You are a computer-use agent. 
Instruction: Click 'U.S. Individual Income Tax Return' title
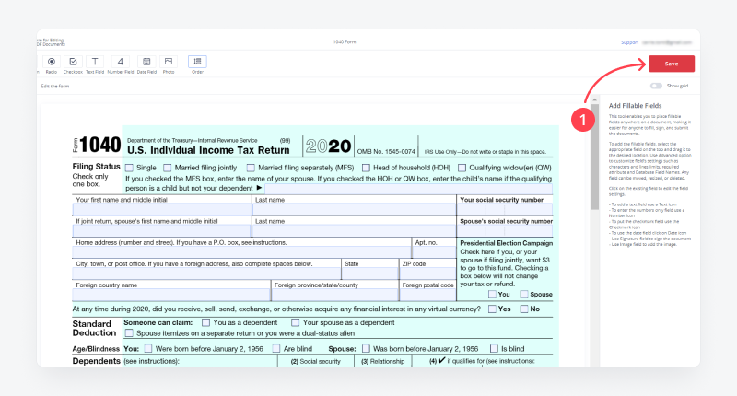[x=208, y=150]
